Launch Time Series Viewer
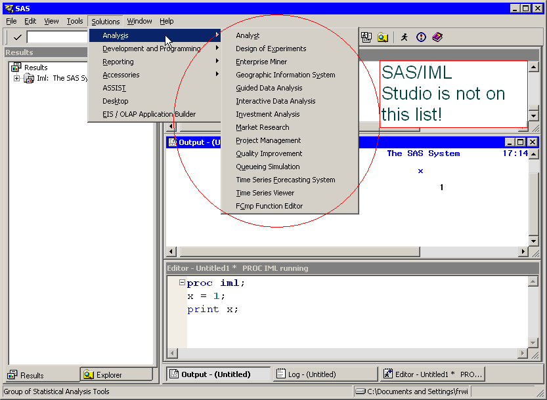Viewport: 547px width, 400px height. 290,193
